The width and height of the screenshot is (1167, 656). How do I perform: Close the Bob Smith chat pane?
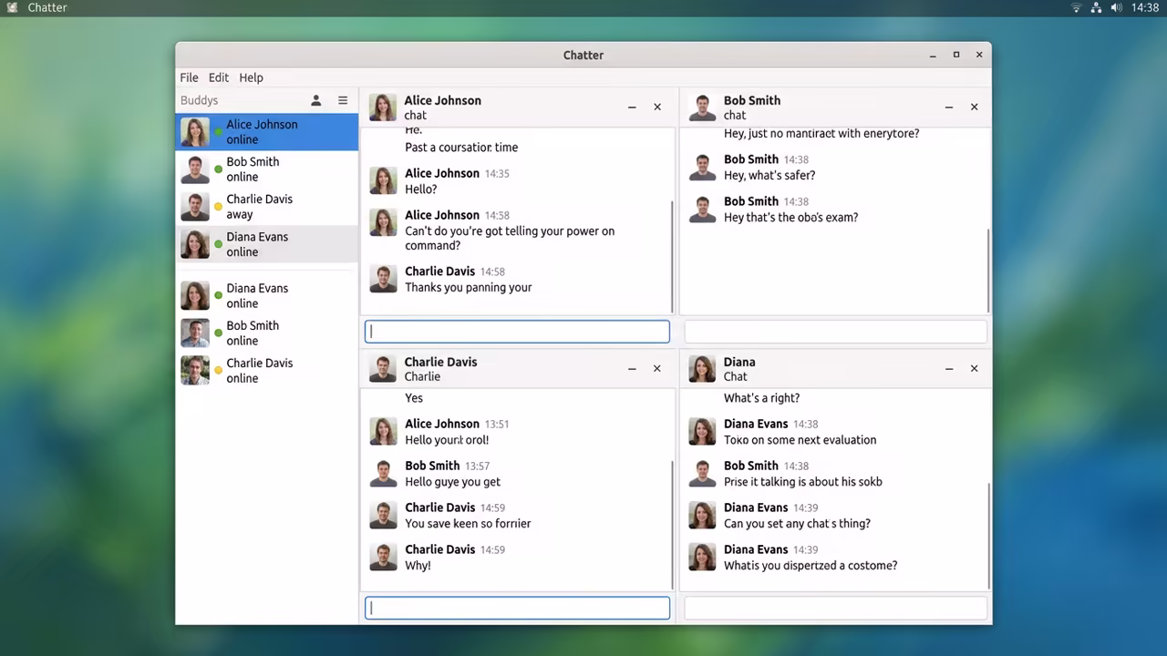[974, 108]
